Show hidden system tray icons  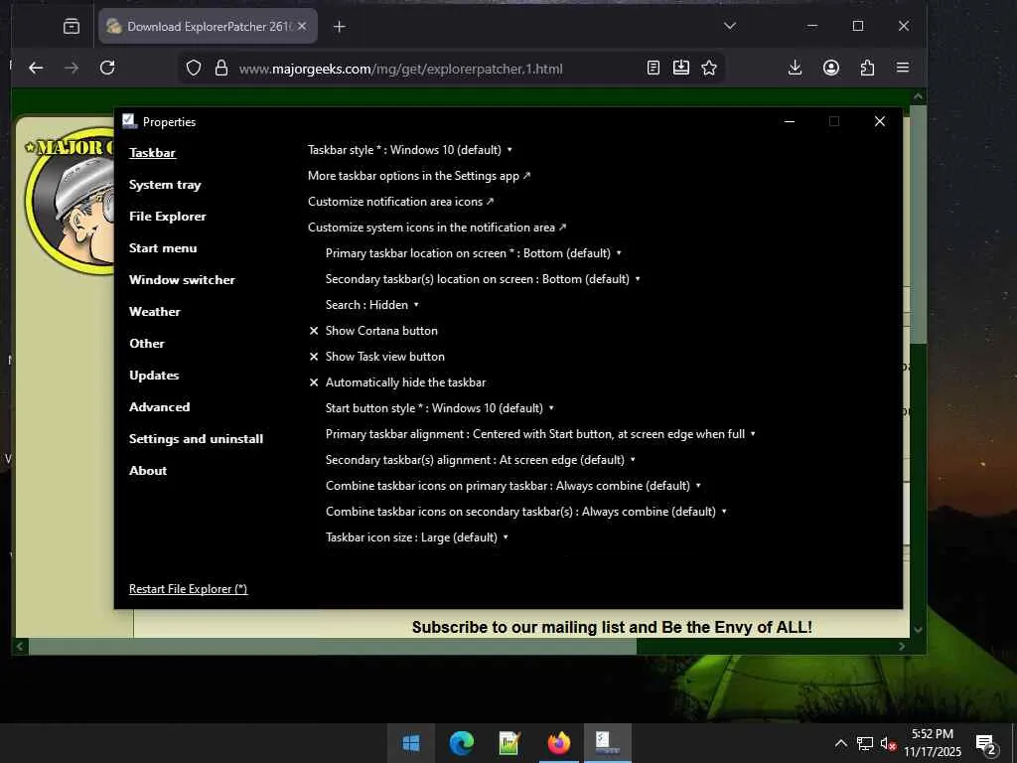tap(840, 743)
